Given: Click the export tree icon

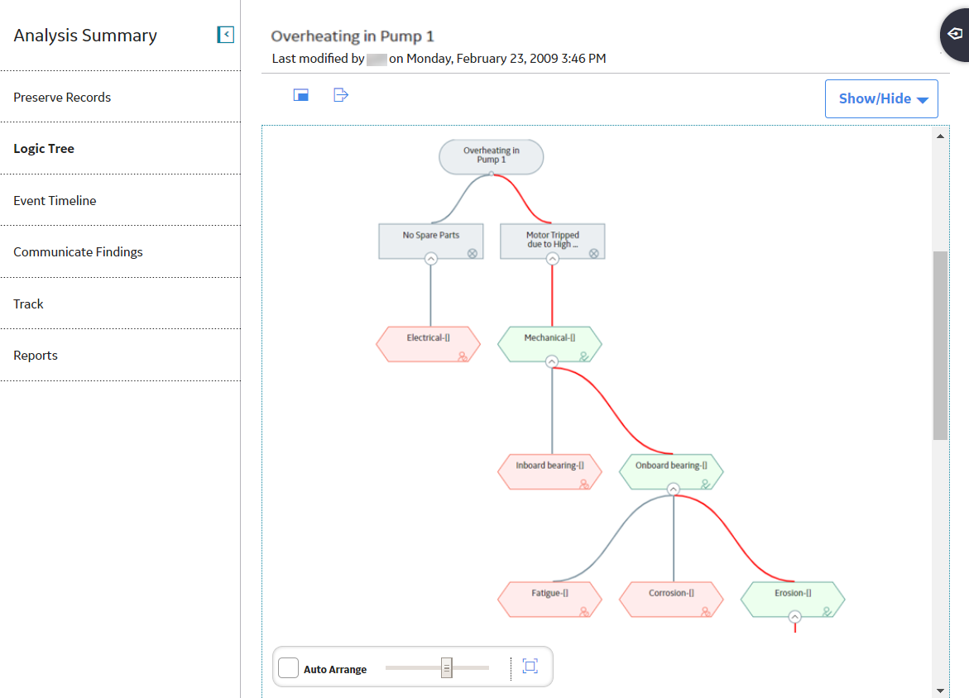Looking at the screenshot, I should (340, 95).
